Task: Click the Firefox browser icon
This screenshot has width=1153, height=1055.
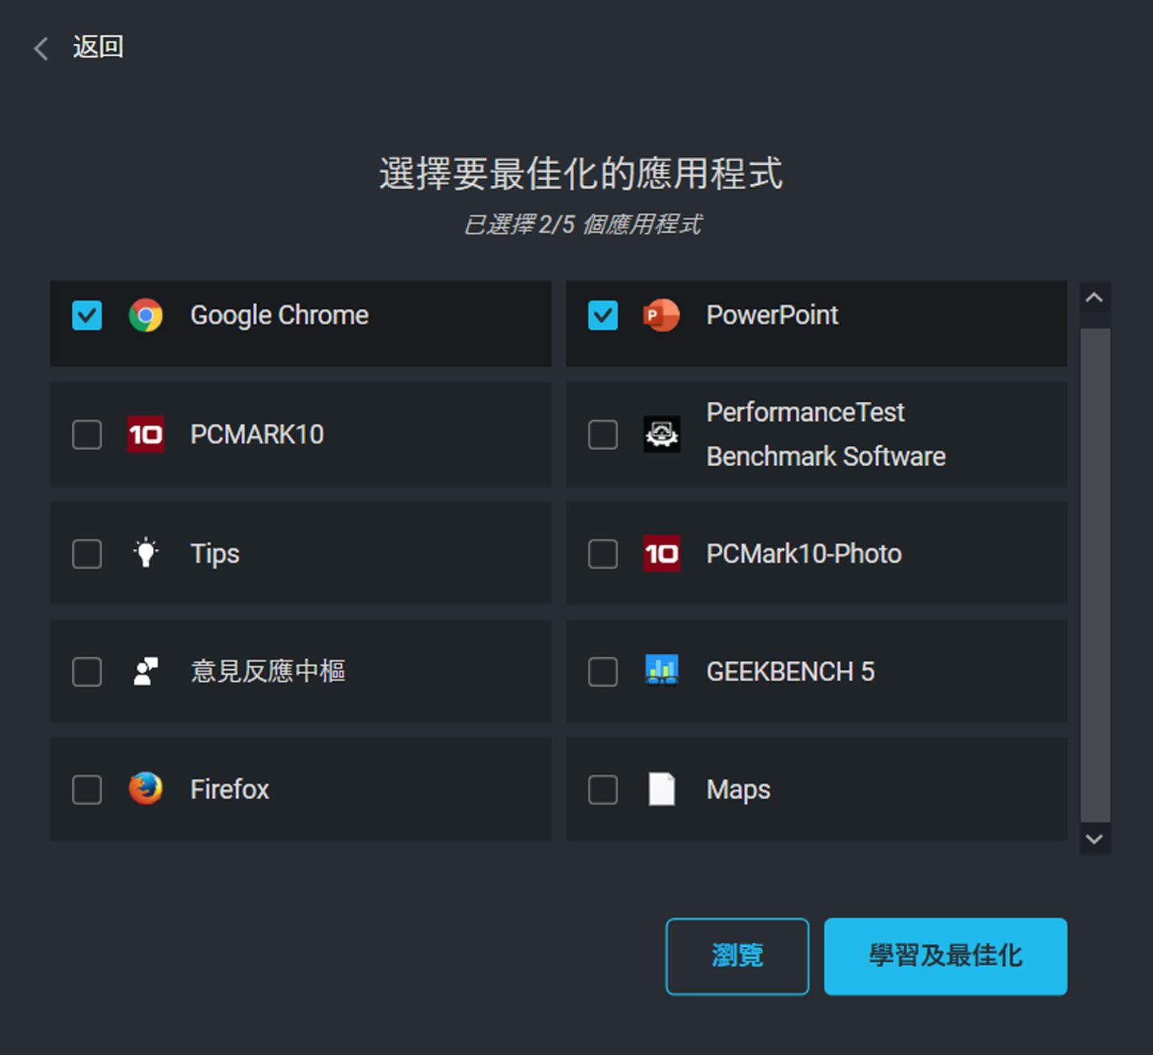Action: 146,789
